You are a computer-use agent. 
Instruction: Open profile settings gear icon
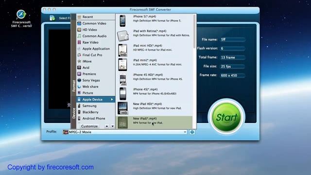click(192, 132)
